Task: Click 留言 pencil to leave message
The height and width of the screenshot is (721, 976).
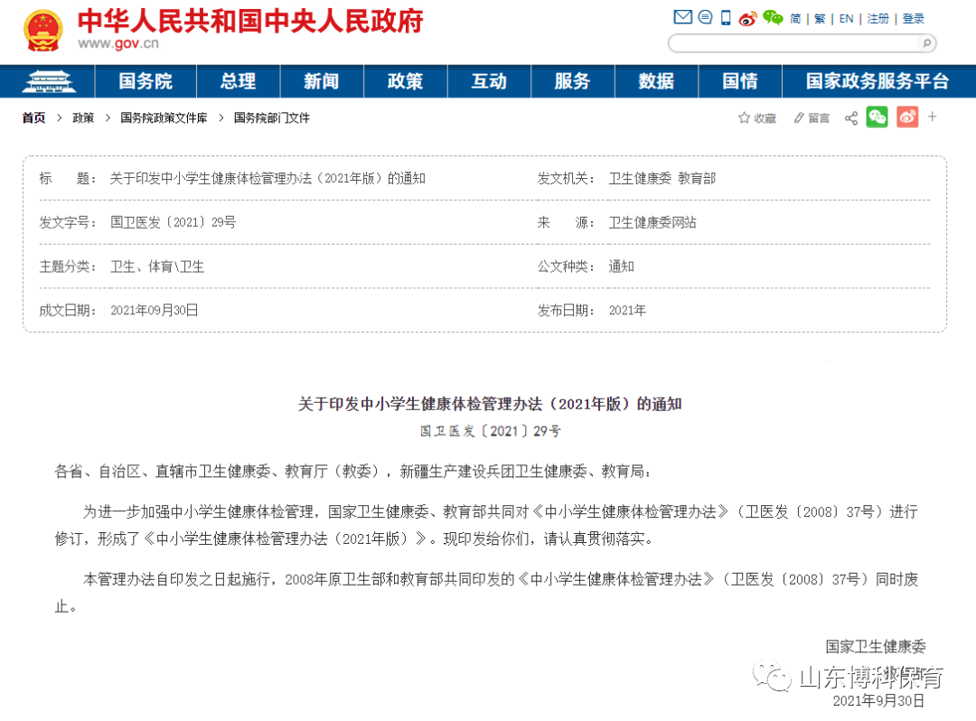Action: click(x=811, y=118)
